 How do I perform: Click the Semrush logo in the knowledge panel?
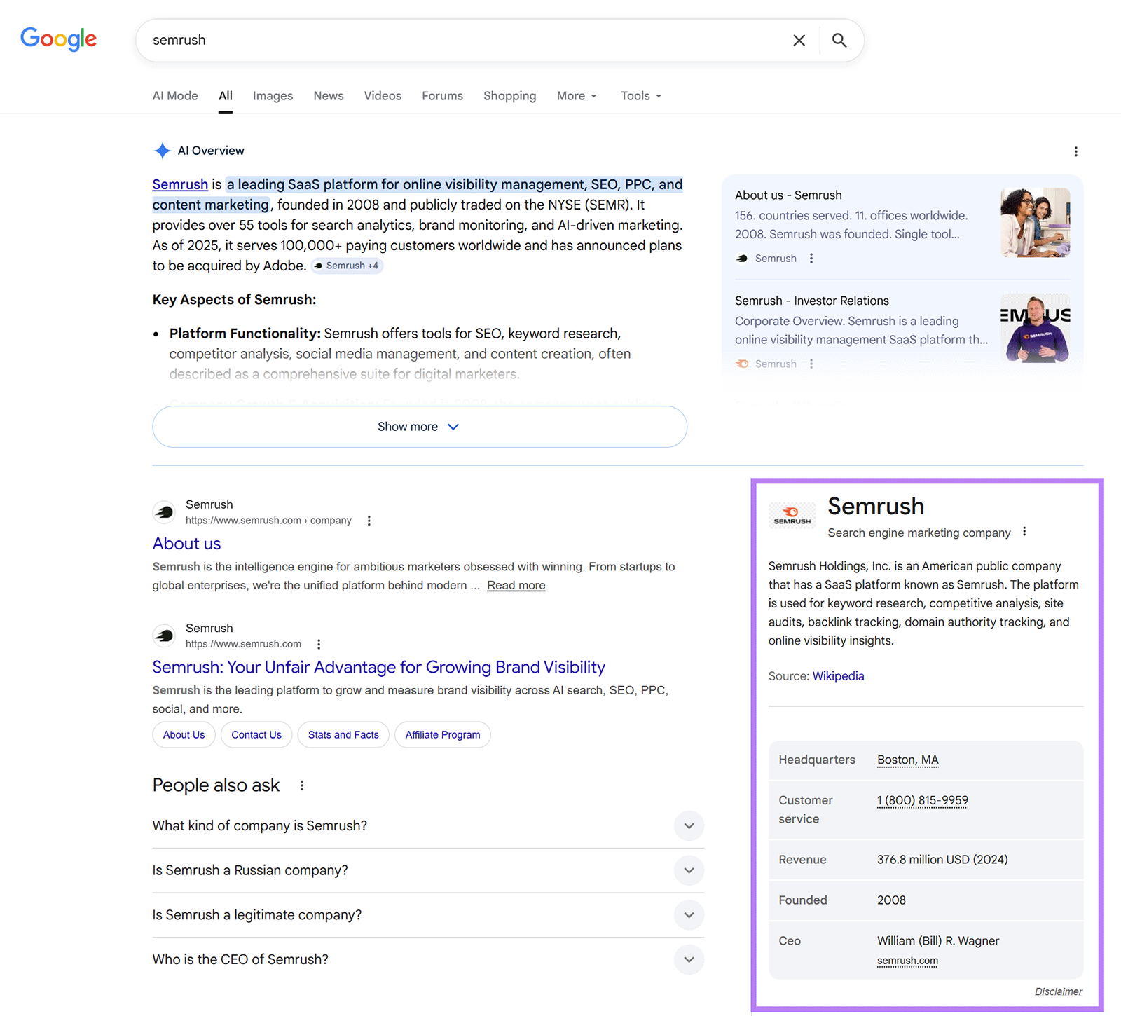pyautogui.click(x=792, y=514)
